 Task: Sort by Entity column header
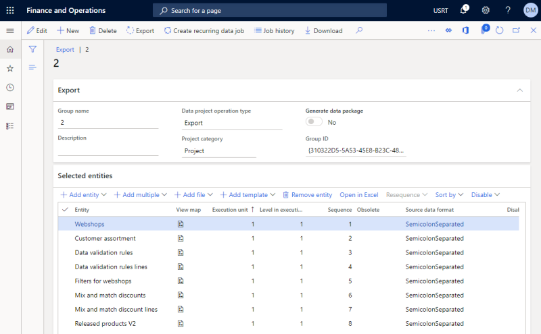tap(82, 210)
